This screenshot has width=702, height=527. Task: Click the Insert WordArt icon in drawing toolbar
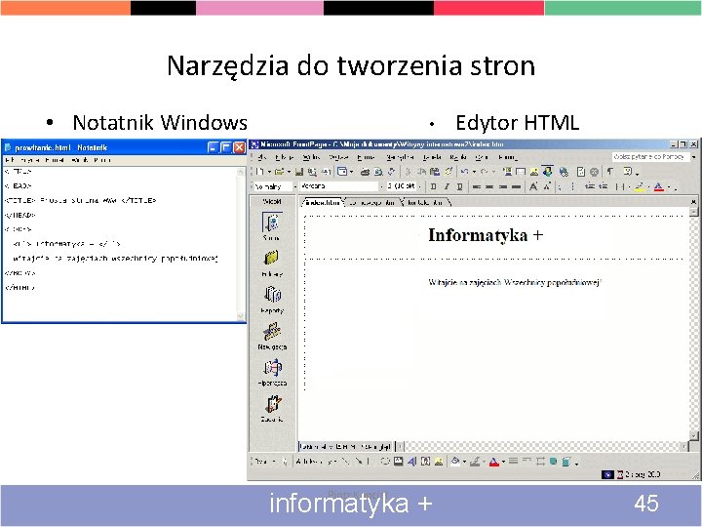(x=411, y=461)
